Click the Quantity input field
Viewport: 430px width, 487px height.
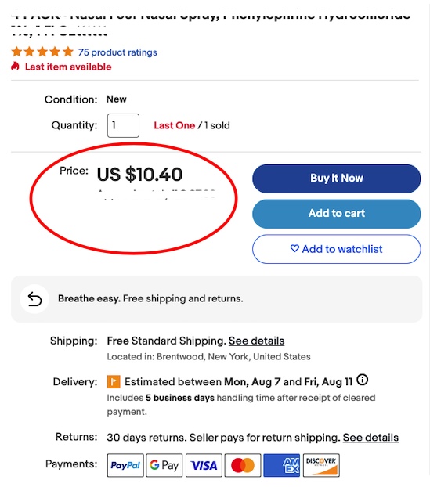(x=123, y=125)
